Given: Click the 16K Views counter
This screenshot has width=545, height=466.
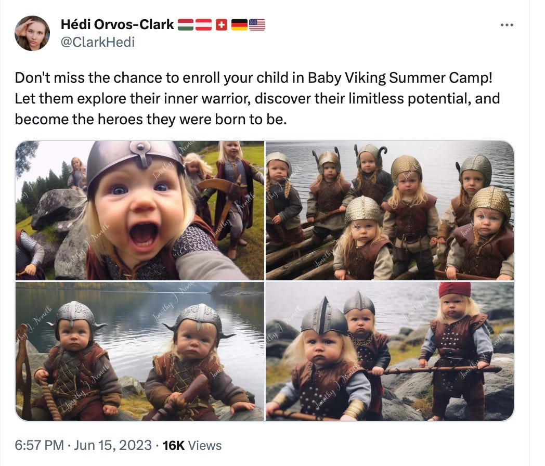Looking at the screenshot, I should 192,445.
